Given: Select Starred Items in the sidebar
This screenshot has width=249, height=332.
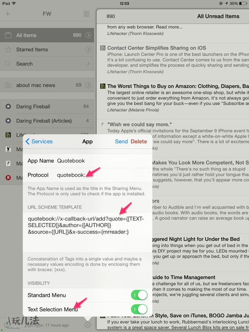Looking at the screenshot, I should (47, 49).
